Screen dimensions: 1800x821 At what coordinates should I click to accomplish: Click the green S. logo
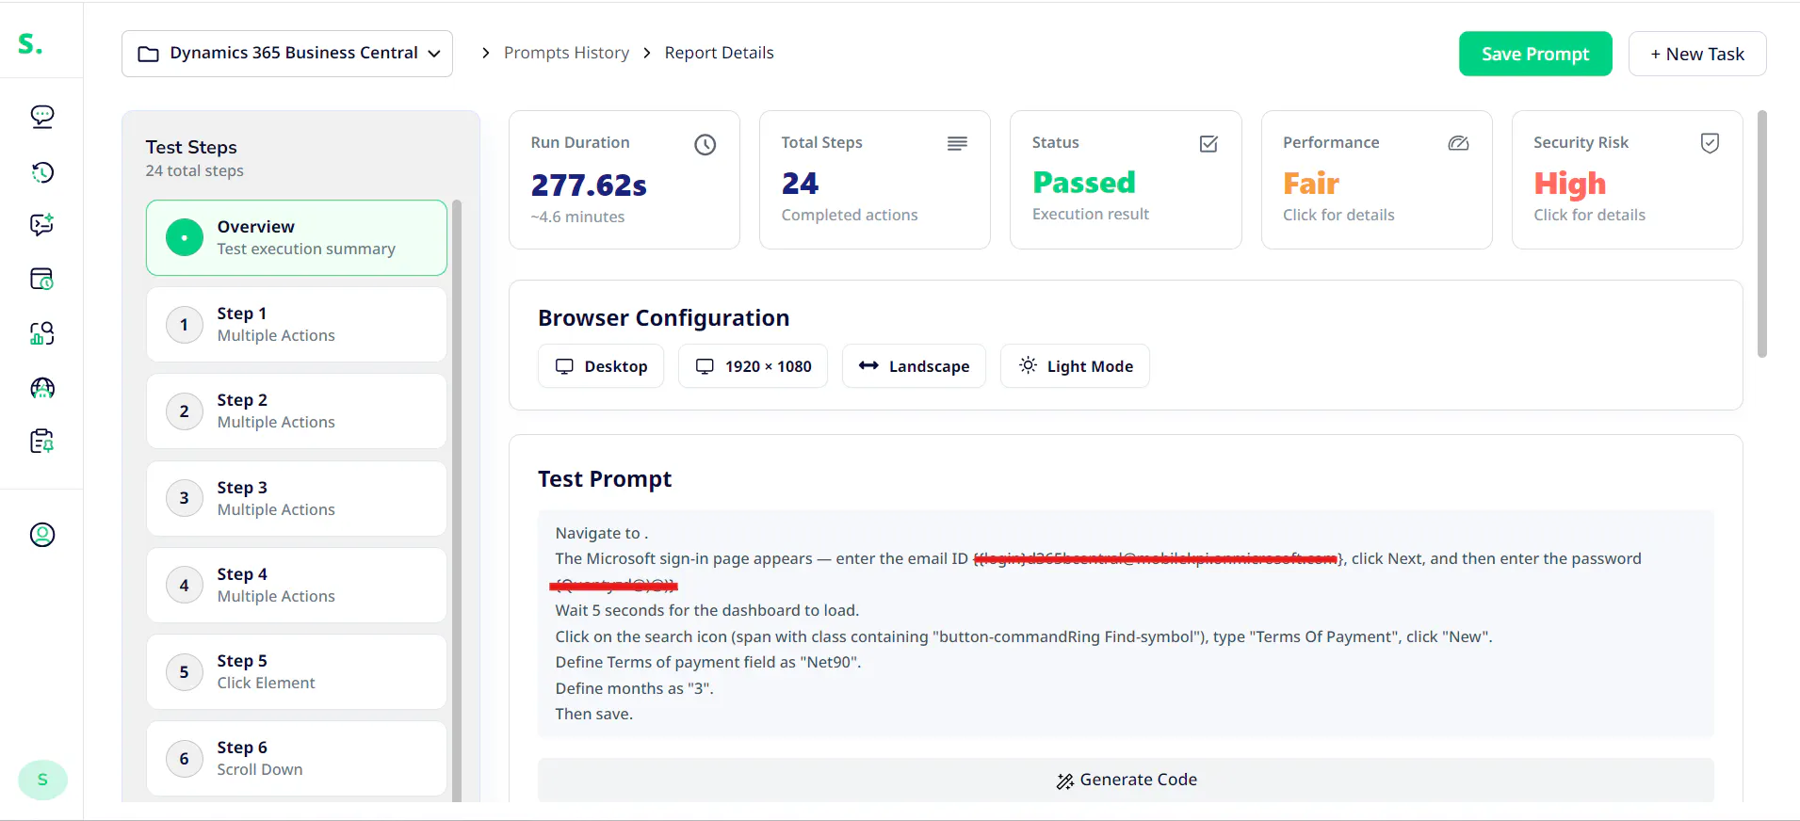(x=30, y=43)
